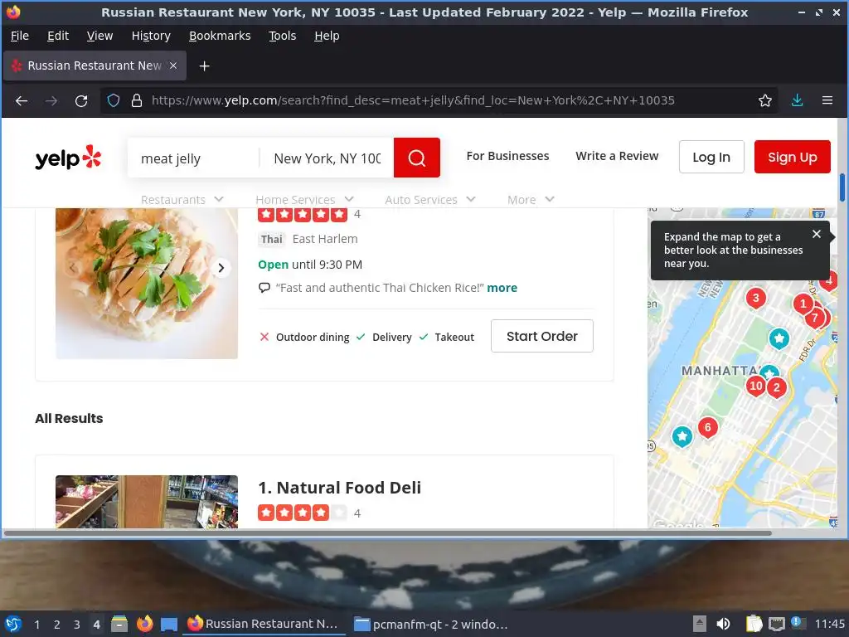Screen dimensions: 849x637
Task: Click the horizontal scrollbar at window bottom
Action: pos(388,533)
